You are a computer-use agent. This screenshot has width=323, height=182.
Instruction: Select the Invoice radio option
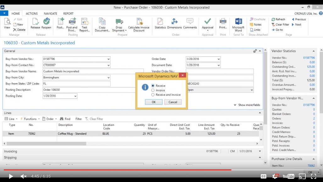tap(153, 90)
